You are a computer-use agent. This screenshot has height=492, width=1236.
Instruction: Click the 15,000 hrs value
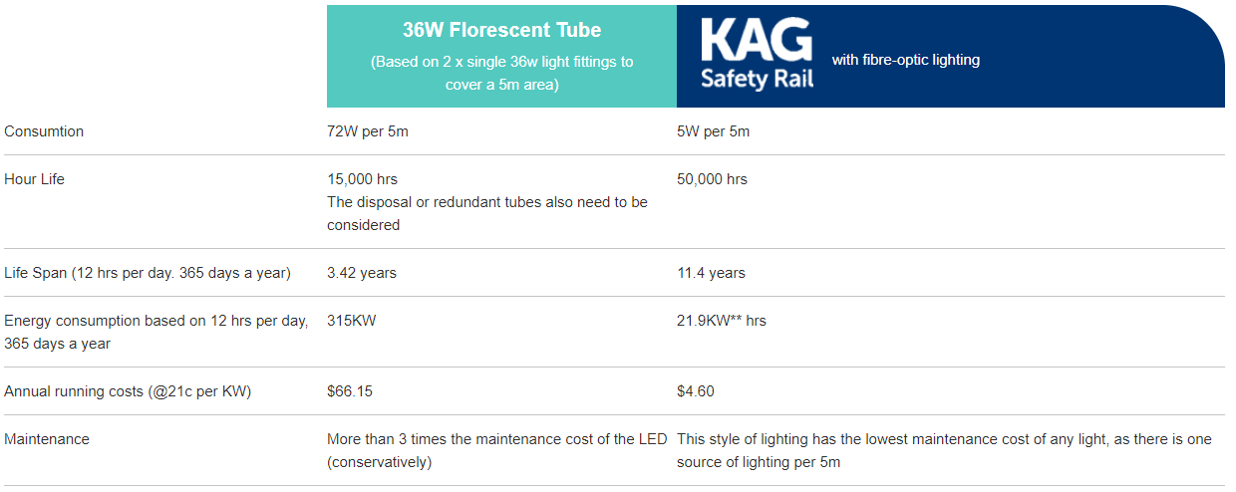click(362, 179)
